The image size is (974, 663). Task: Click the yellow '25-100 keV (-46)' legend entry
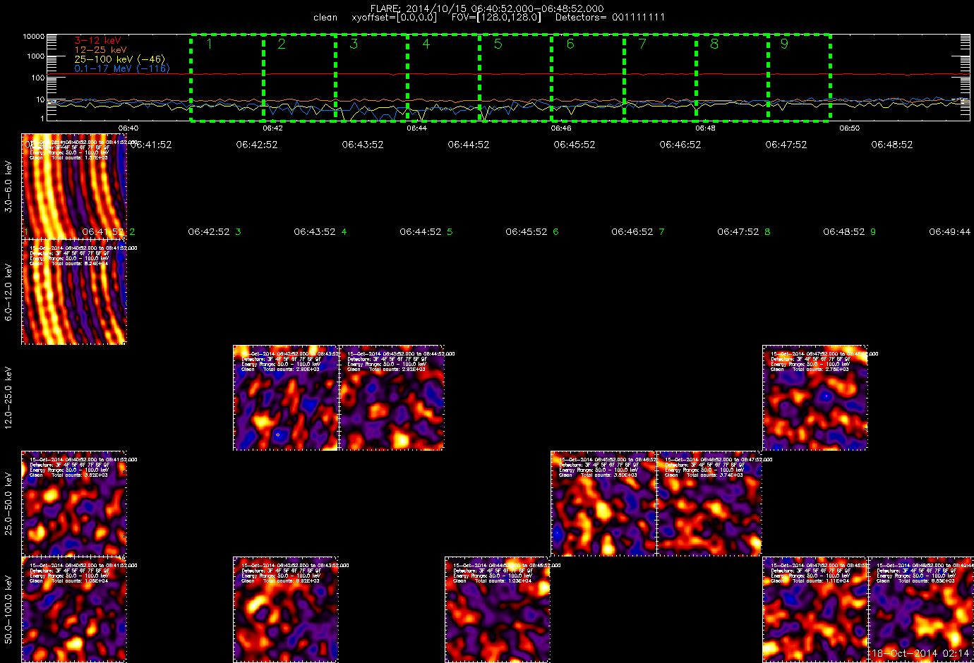coord(119,59)
